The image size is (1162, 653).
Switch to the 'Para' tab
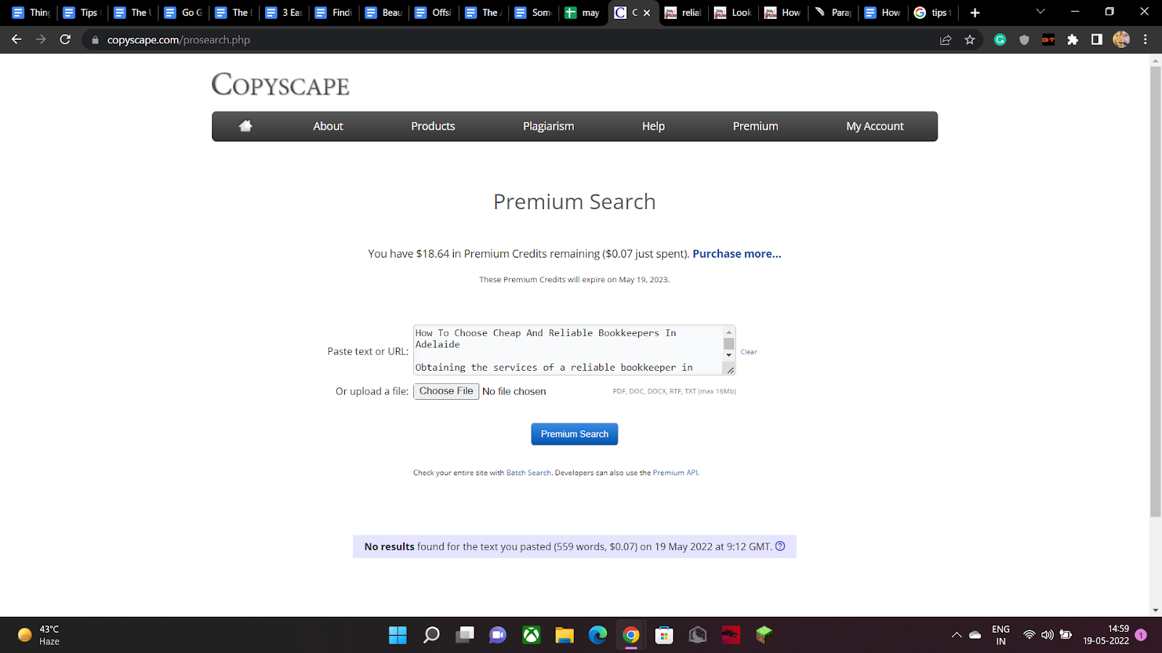[x=834, y=12]
